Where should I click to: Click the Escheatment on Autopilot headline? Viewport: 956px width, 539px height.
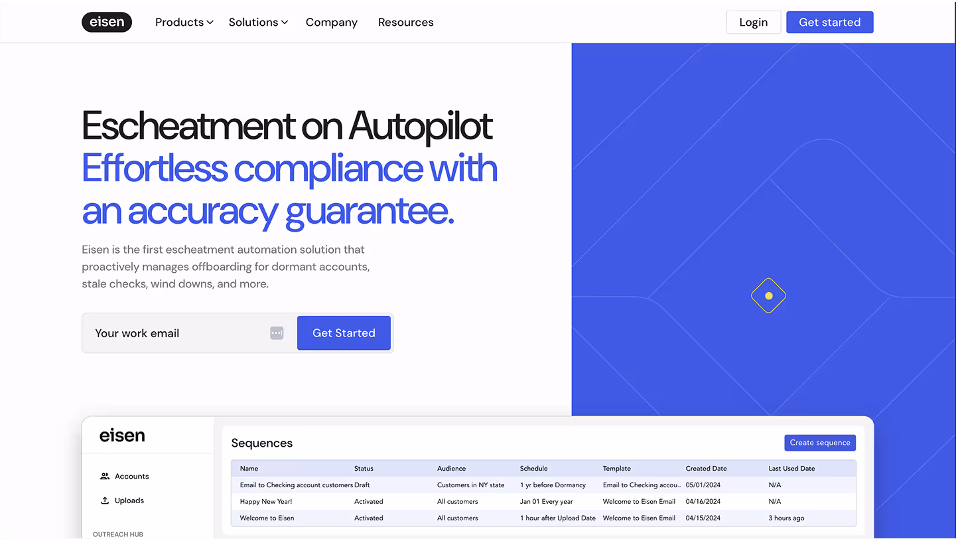pos(287,126)
